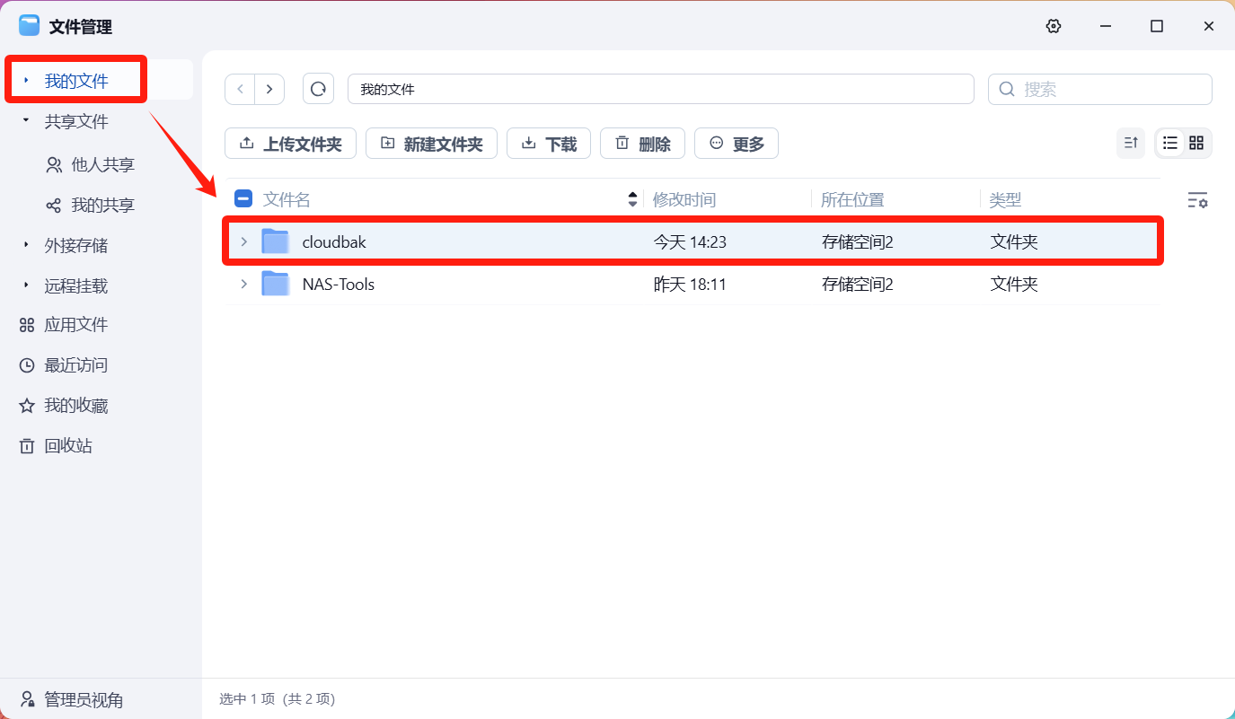Click the cloudbak folder icon
The image size is (1235, 719).
275,241
